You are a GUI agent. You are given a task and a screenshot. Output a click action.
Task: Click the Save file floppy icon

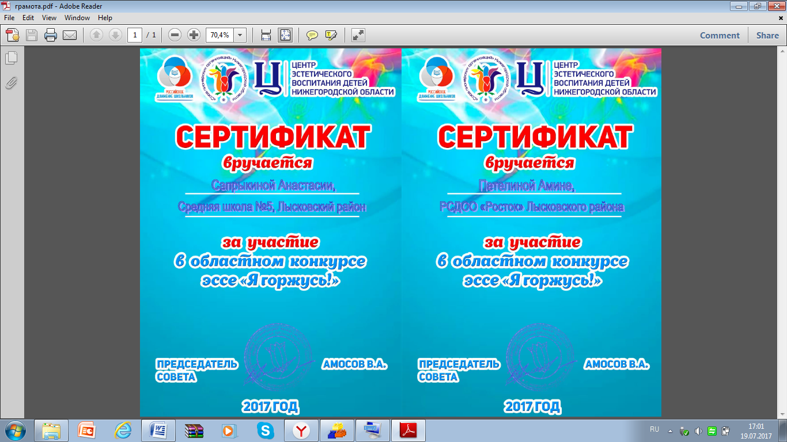[32, 35]
